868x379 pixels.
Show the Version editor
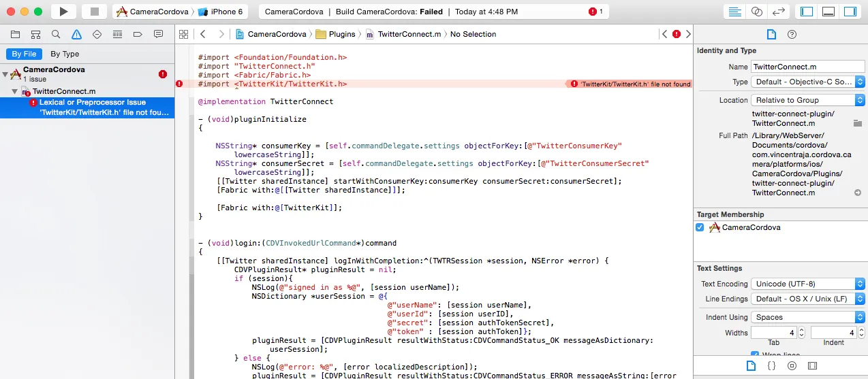click(x=777, y=12)
